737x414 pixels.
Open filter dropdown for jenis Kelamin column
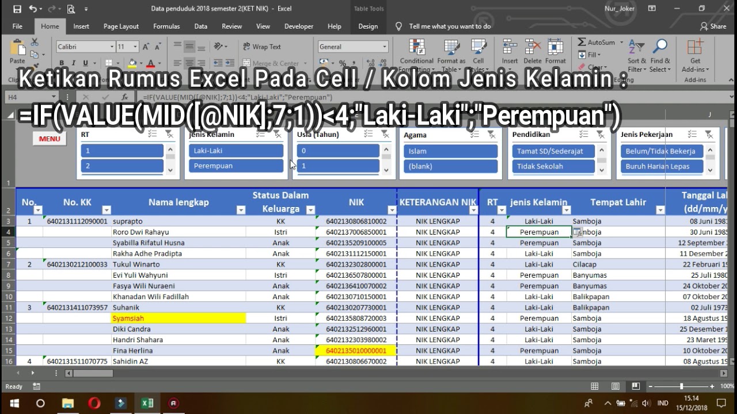point(567,210)
